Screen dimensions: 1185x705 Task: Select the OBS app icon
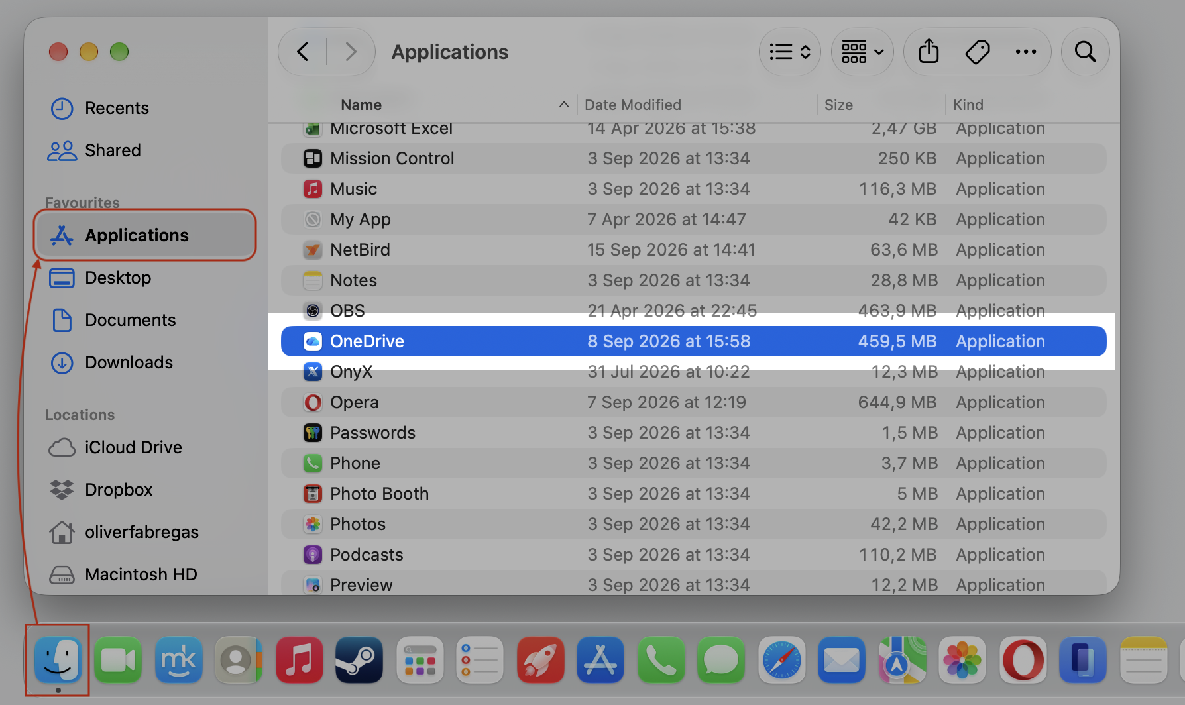pyautogui.click(x=313, y=311)
